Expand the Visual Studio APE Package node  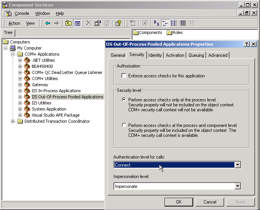point(20,115)
